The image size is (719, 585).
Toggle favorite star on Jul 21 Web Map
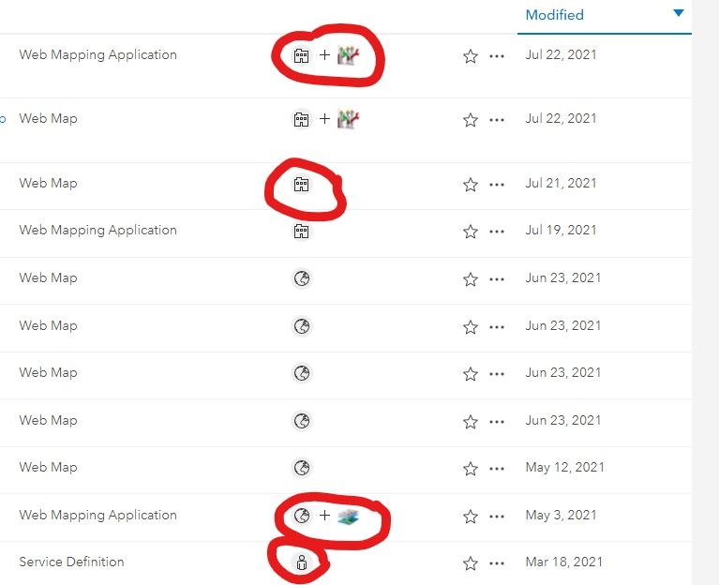point(471,185)
